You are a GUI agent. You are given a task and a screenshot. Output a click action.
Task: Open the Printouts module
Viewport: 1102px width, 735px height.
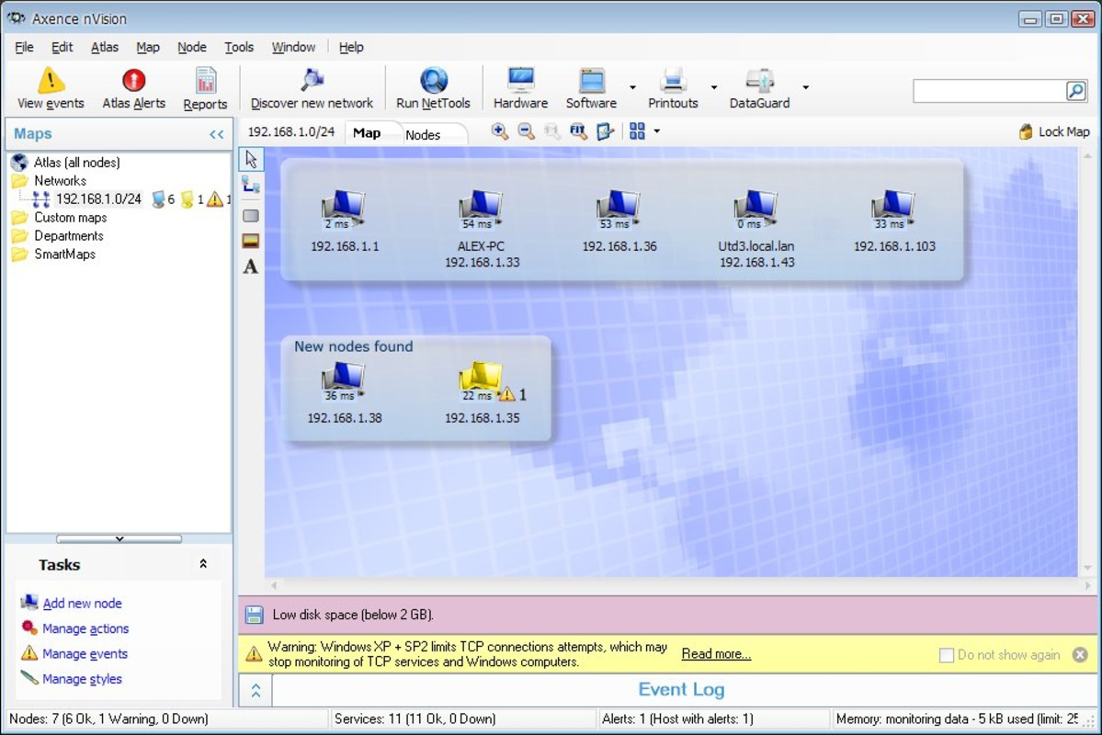coord(673,88)
